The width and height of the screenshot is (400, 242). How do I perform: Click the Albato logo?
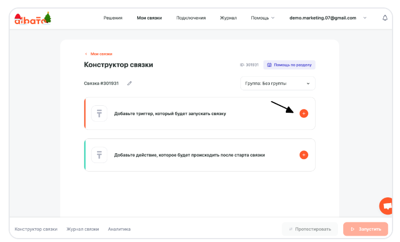click(x=33, y=18)
